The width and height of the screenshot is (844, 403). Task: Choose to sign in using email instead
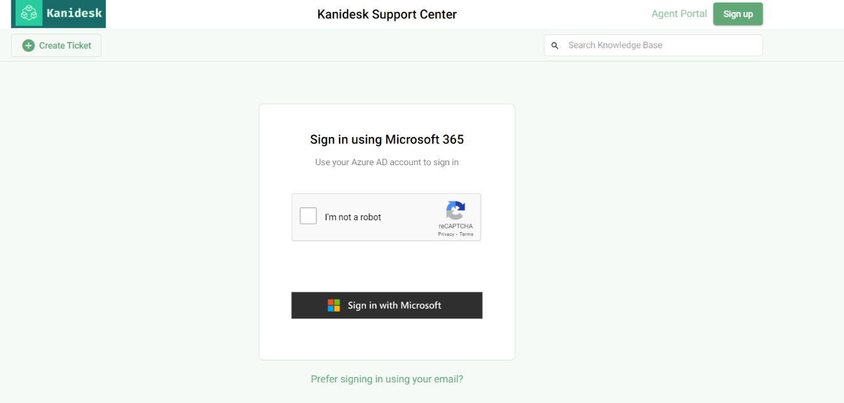click(x=387, y=379)
